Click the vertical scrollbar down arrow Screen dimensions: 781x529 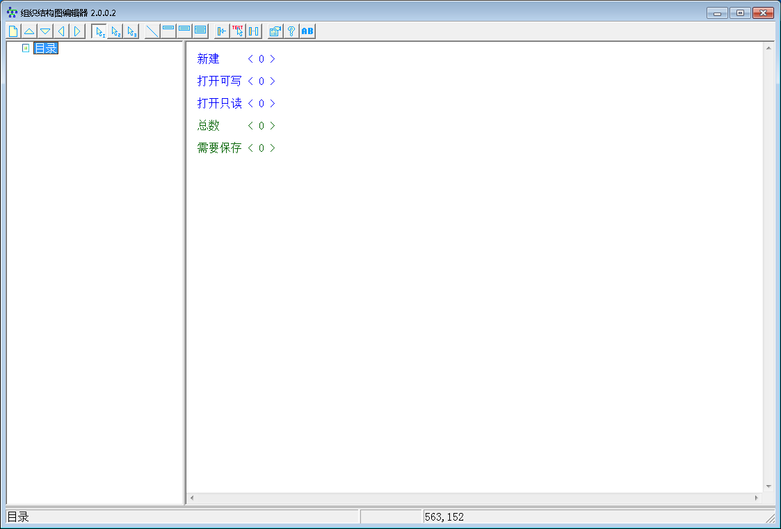(x=768, y=486)
